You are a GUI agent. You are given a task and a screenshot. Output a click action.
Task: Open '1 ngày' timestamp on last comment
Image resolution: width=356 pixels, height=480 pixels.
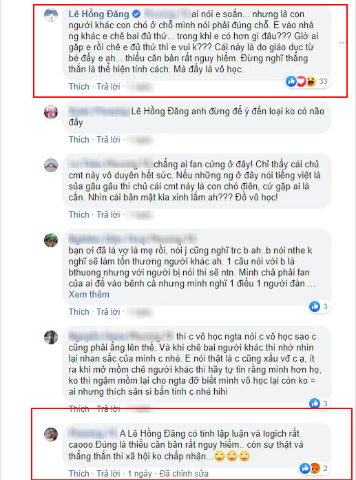(140, 474)
